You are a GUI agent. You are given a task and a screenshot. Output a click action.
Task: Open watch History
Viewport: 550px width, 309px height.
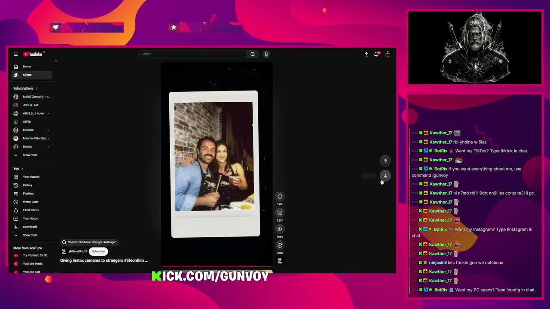pos(31,185)
